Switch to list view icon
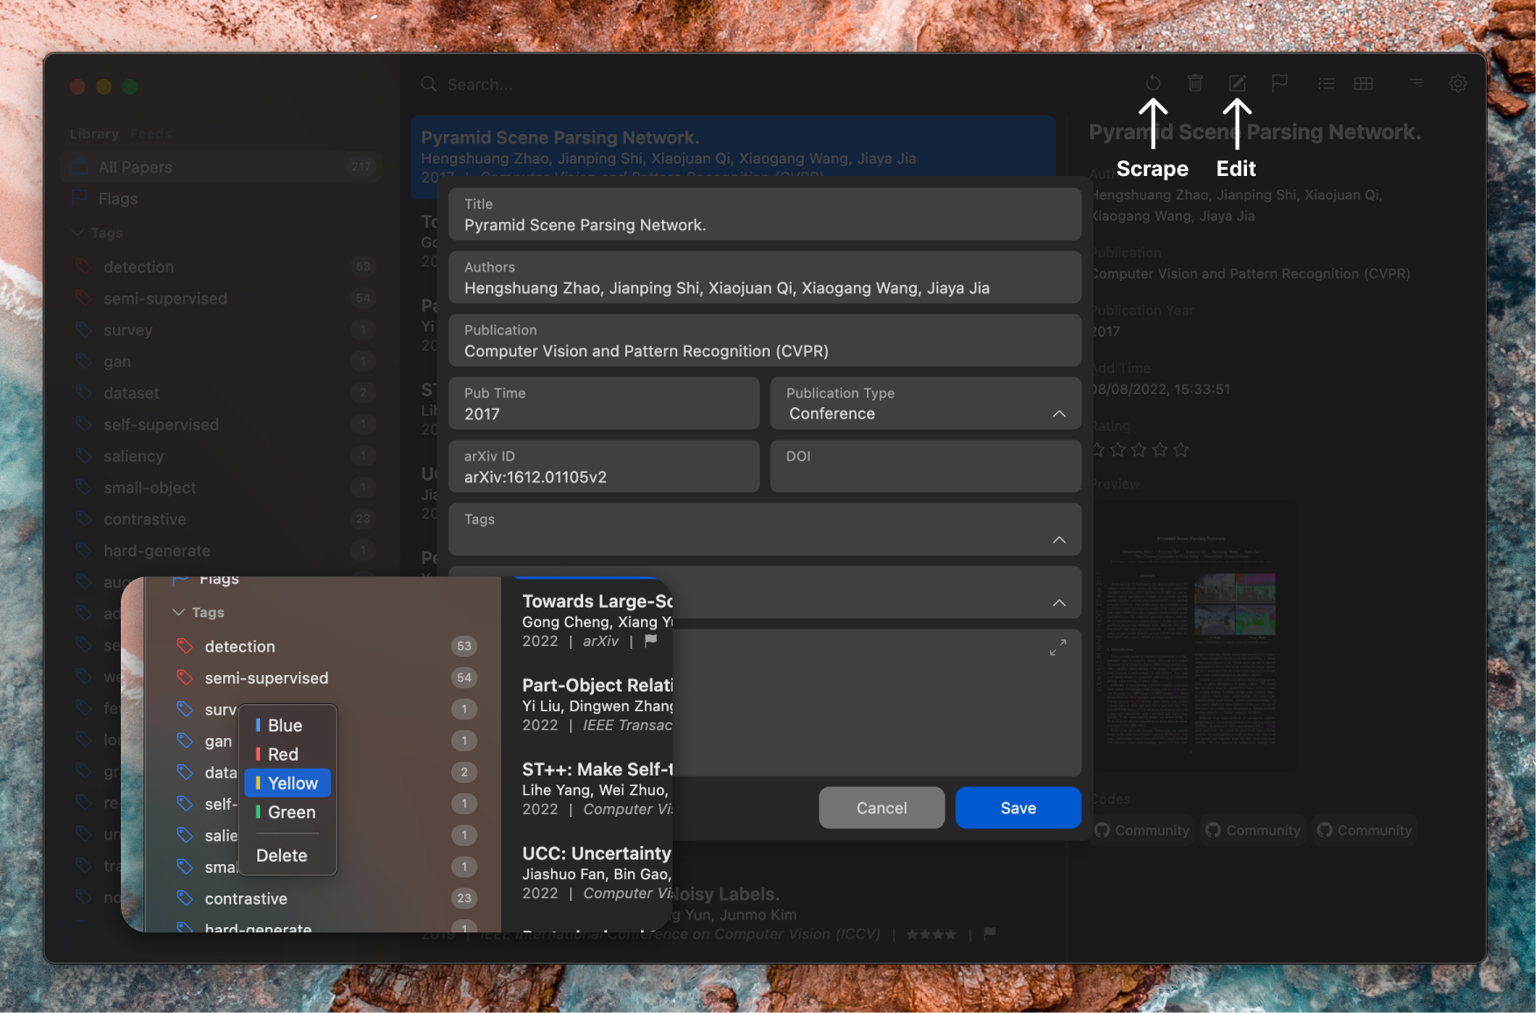Screen dimensions: 1536x1013 point(1326,83)
